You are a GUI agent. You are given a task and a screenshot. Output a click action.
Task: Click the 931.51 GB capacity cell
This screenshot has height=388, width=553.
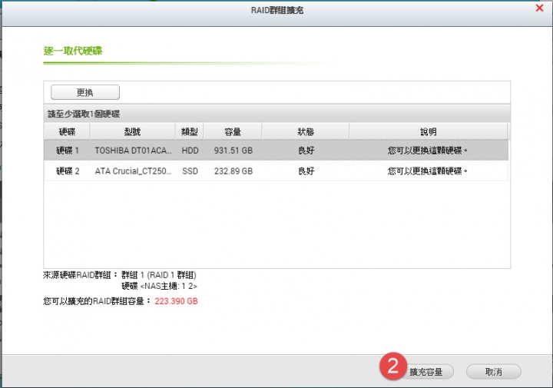coord(233,151)
